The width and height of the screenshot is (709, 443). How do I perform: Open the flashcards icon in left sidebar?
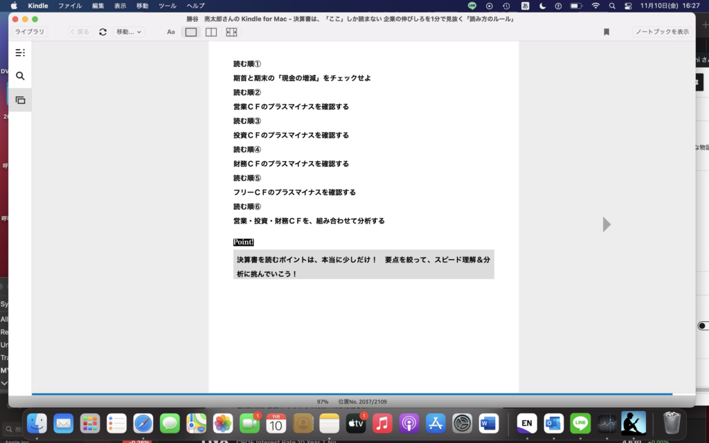[x=20, y=100]
